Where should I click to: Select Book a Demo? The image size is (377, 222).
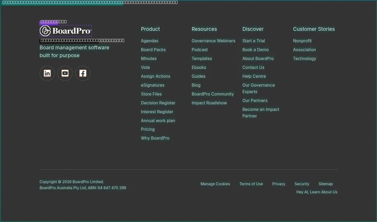click(256, 50)
